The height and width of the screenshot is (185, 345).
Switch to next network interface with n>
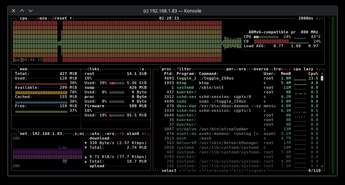[x=144, y=134]
